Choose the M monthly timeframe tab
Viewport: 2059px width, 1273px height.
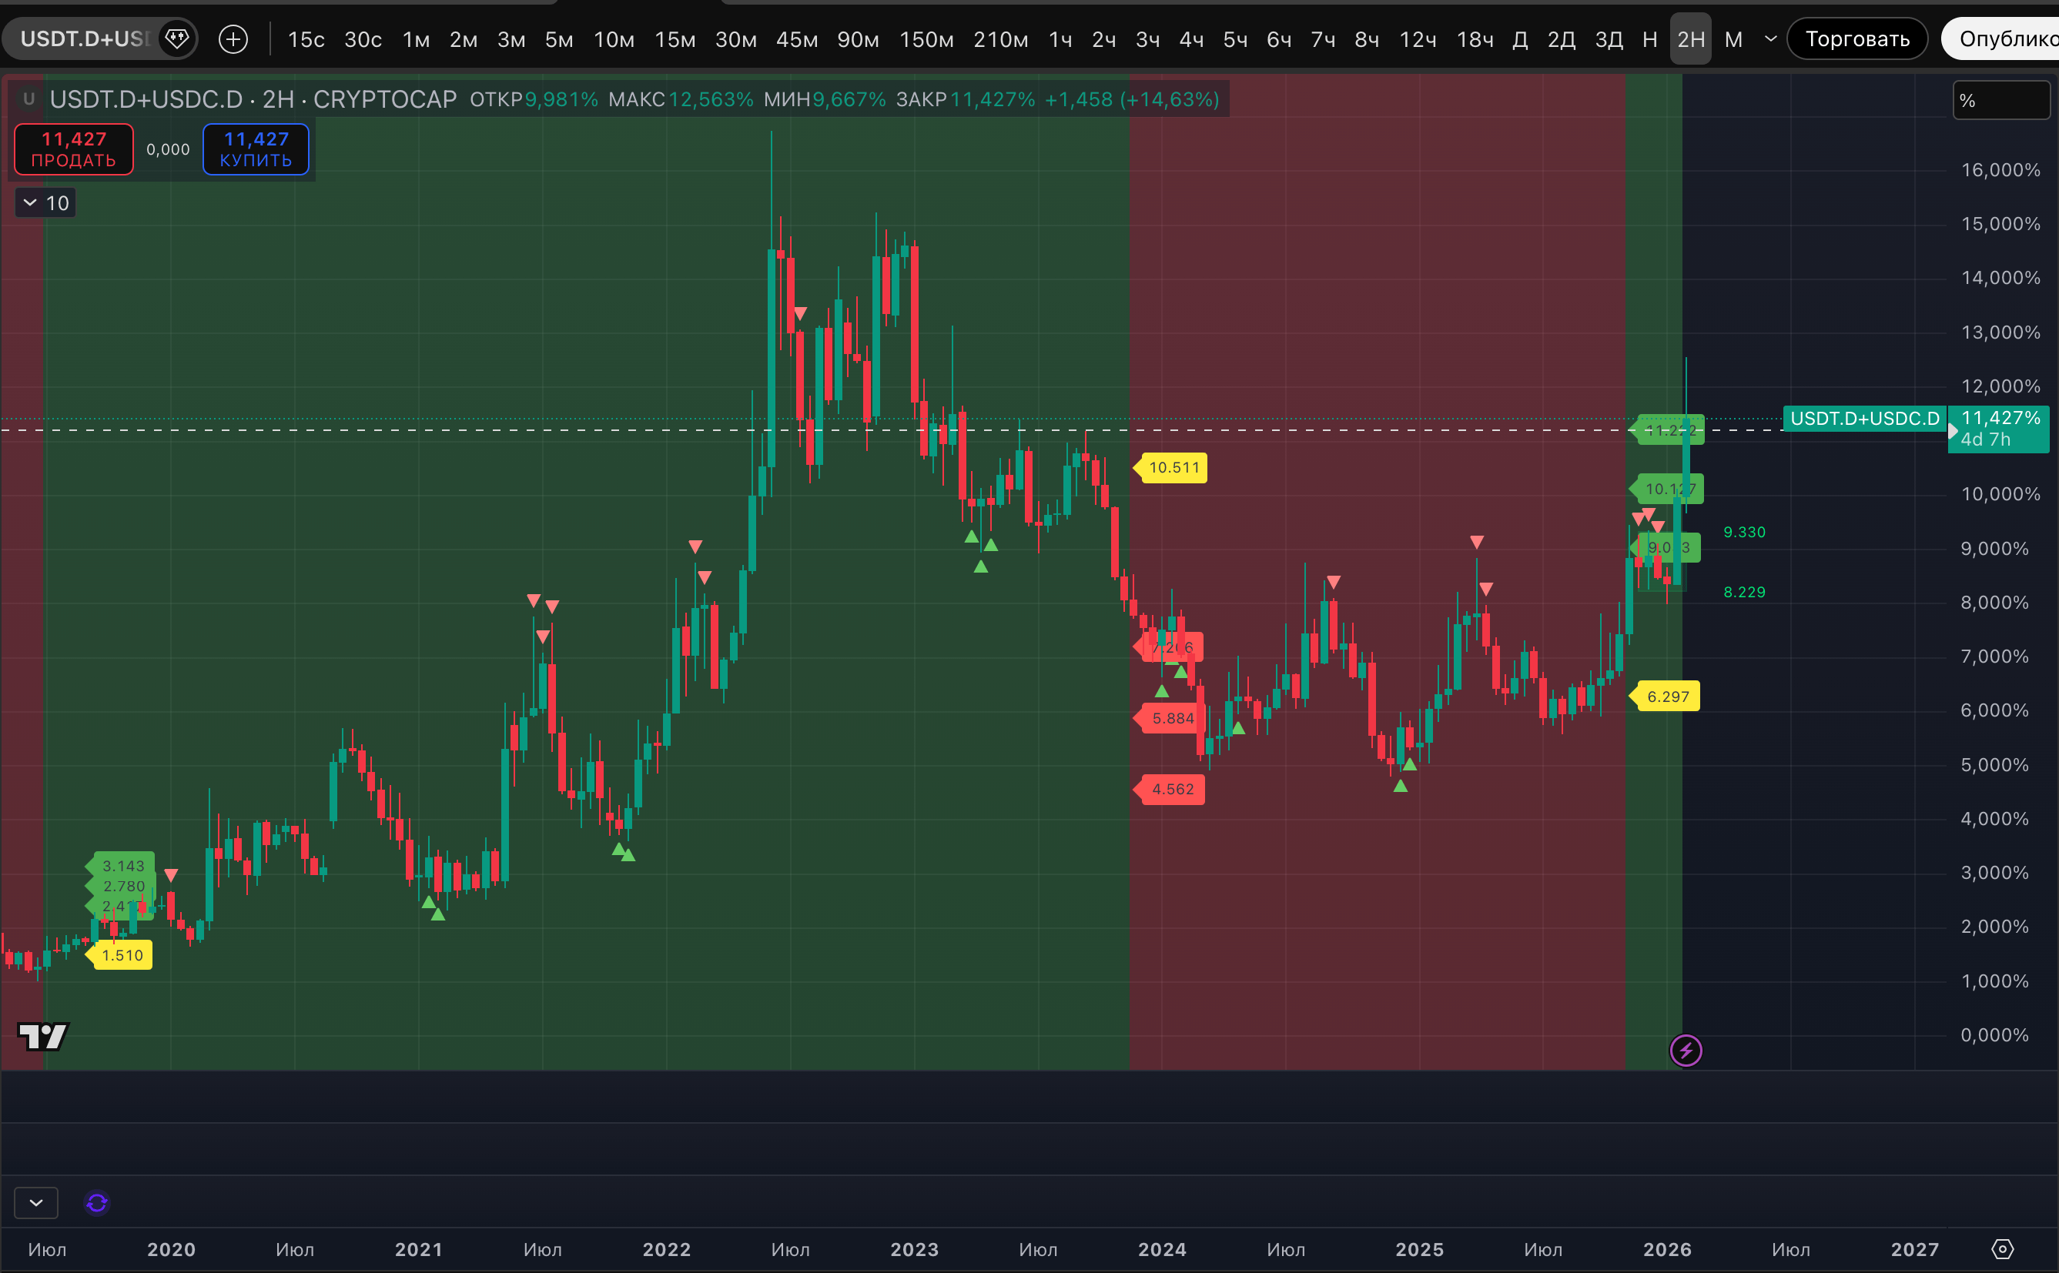tap(1733, 39)
